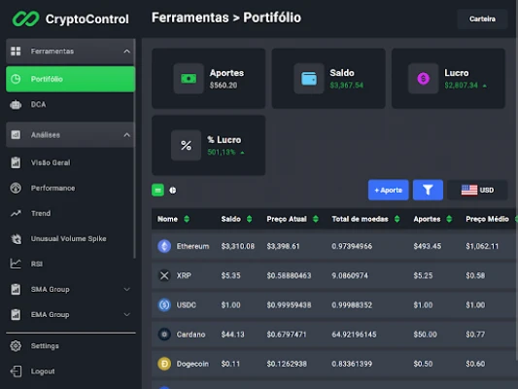Open the USD currency selector
518x389 pixels.
click(x=477, y=190)
